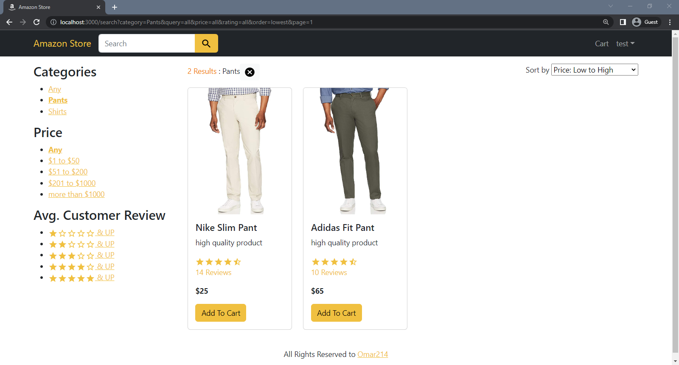Image resolution: width=679 pixels, height=365 pixels.
Task: Filter by 2 stars & UP rating
Action: [81, 244]
